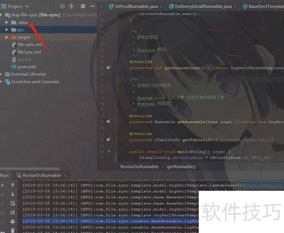Select External Libraries item
Screen dimensions: 284x233
28,74
